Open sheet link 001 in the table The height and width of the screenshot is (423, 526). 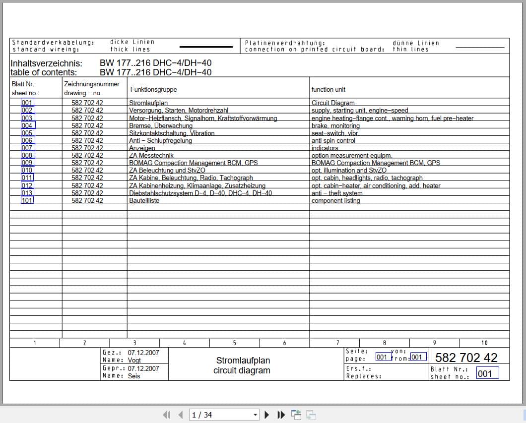27,103
